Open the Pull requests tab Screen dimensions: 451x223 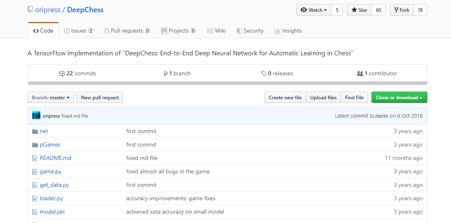click(x=127, y=31)
